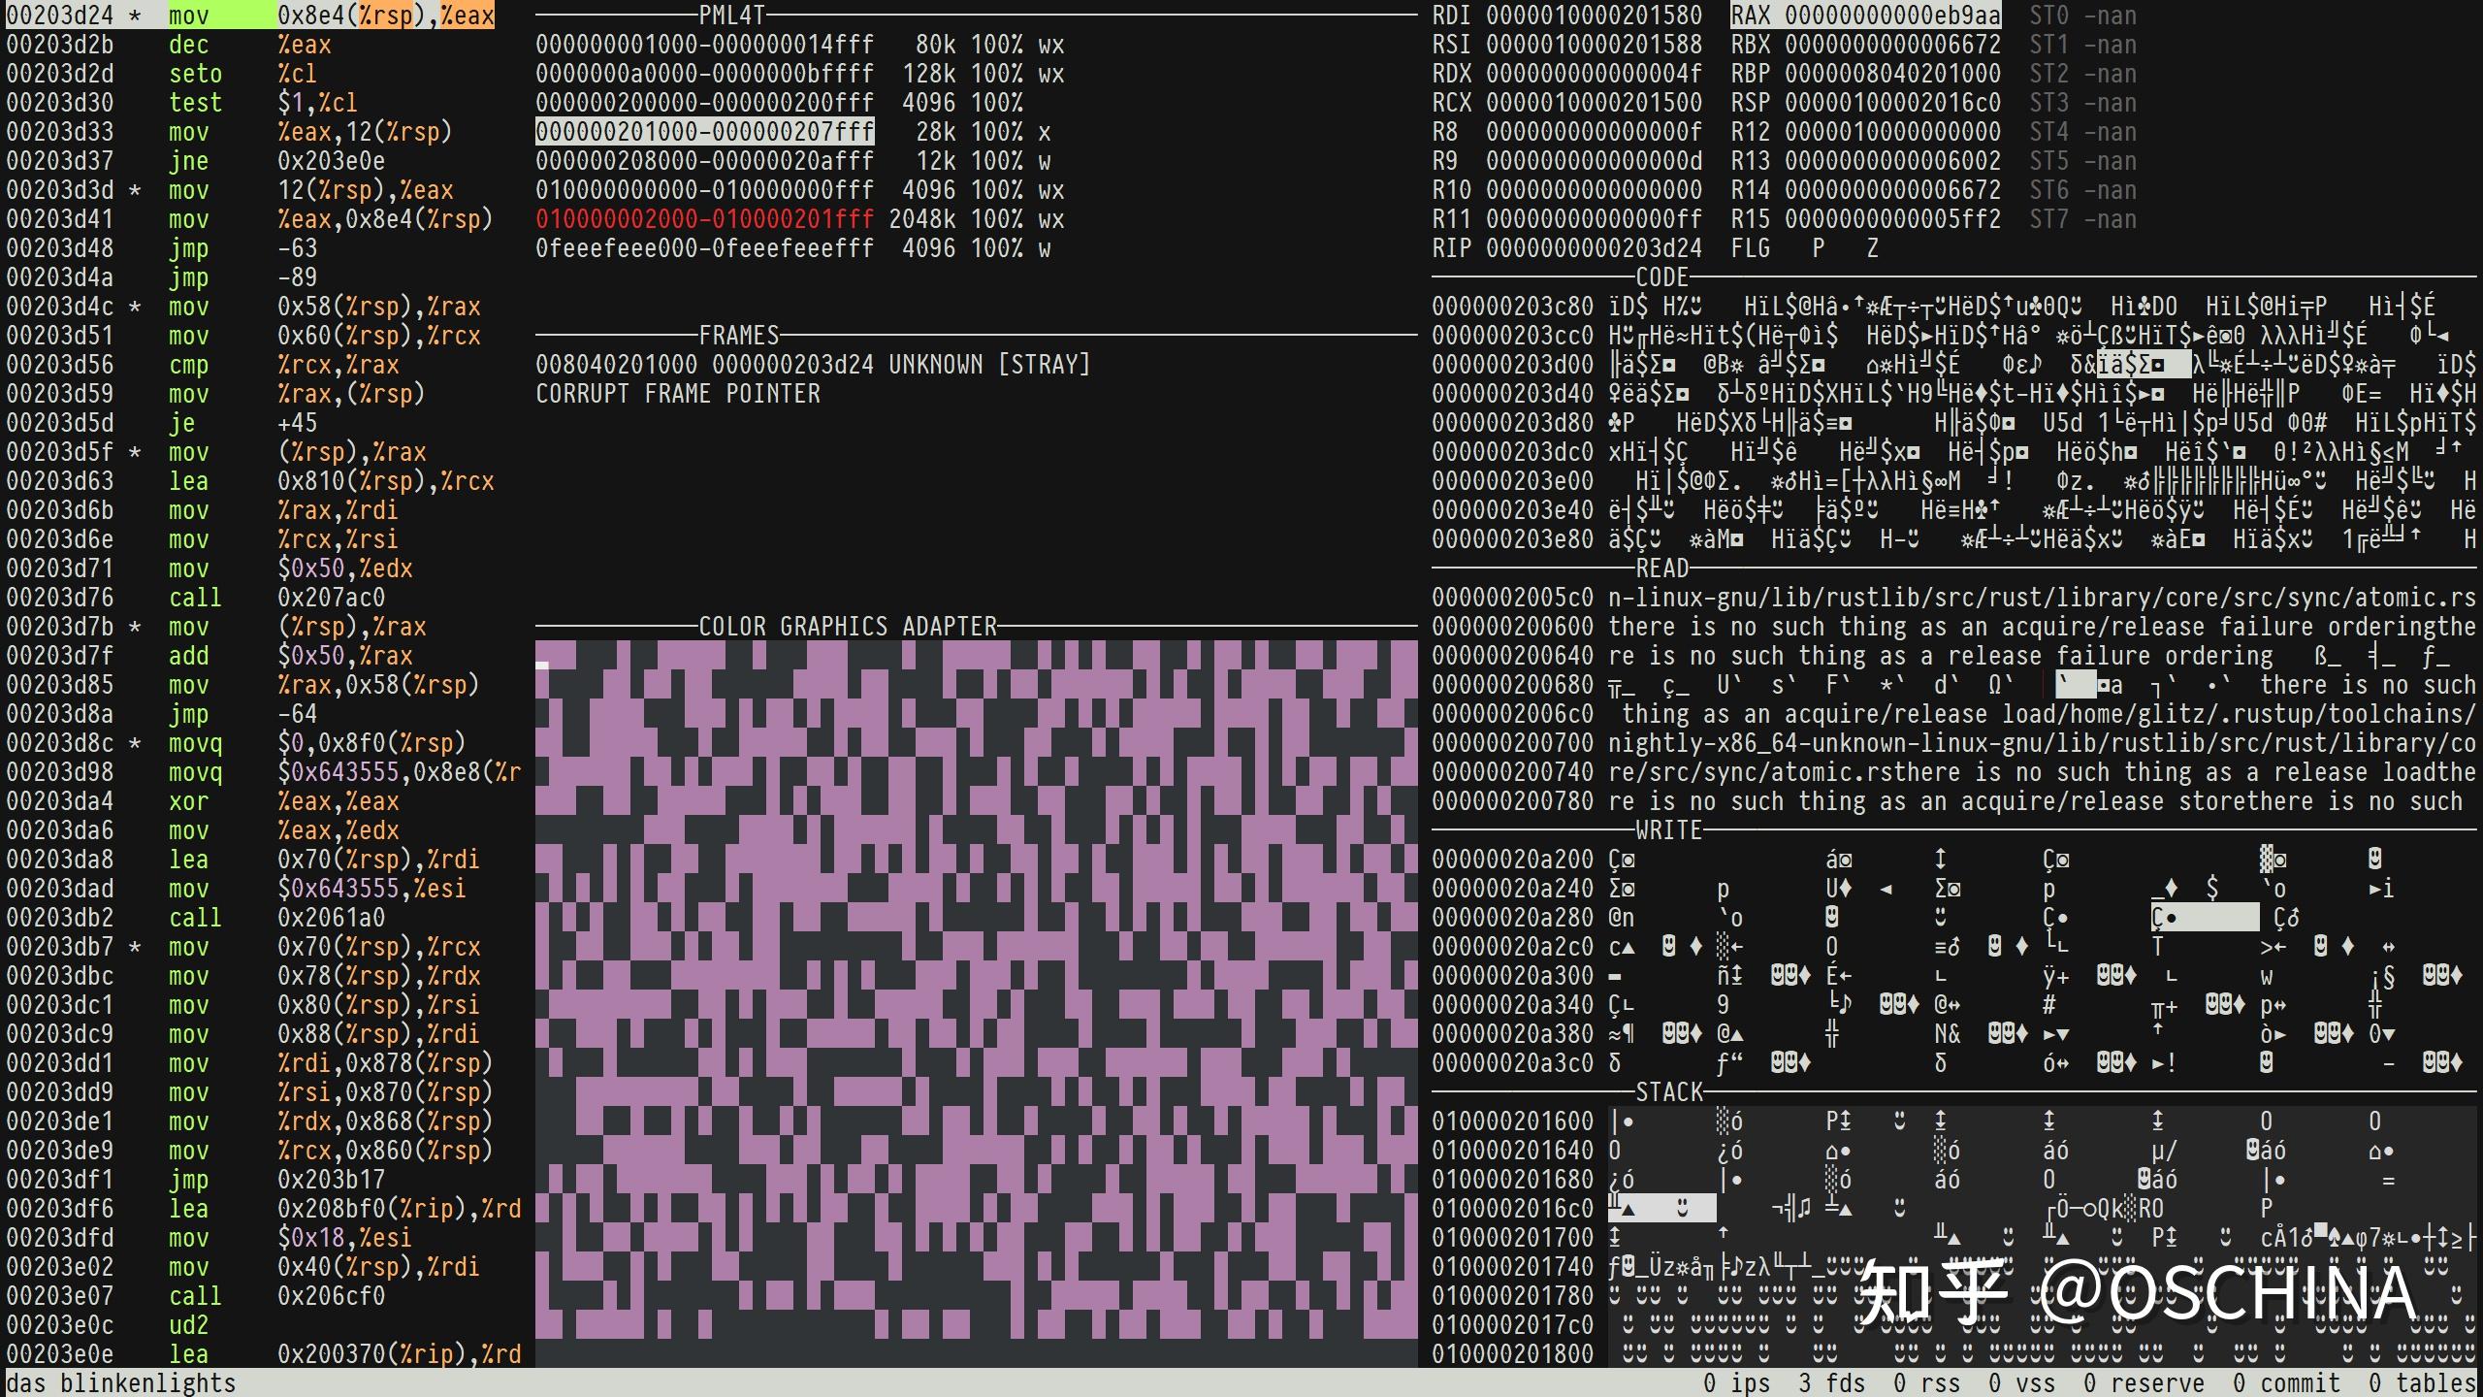Select the dec %eax line at 00203d2b
This screenshot has width=2483, height=1397.
169,45
